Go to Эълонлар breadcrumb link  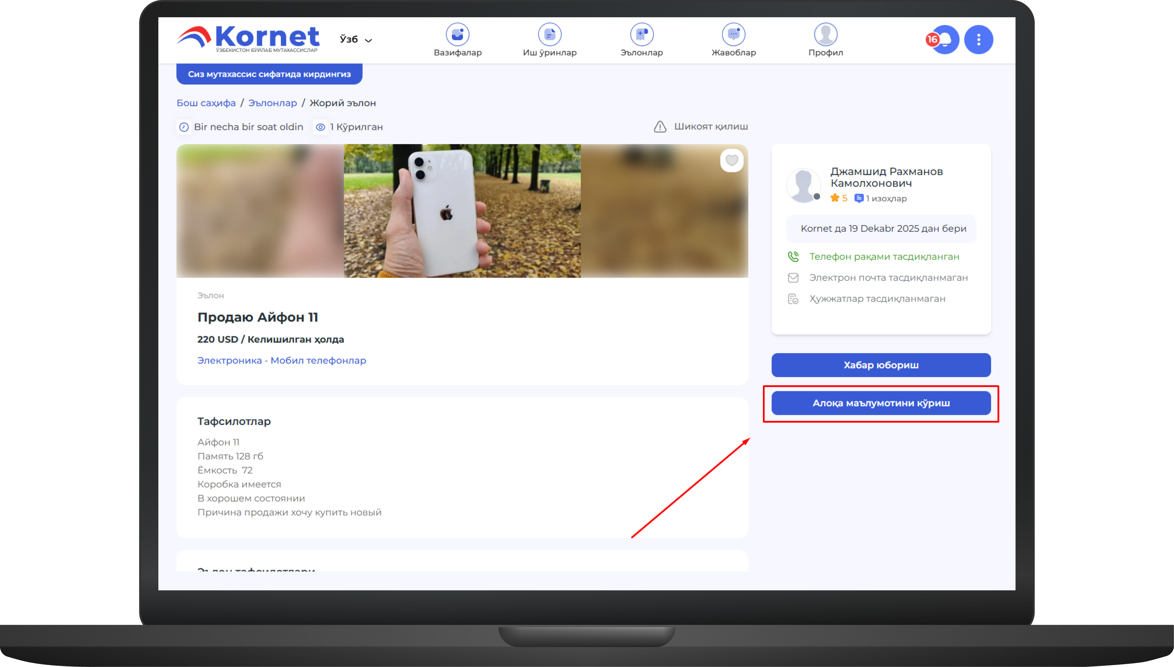point(272,103)
